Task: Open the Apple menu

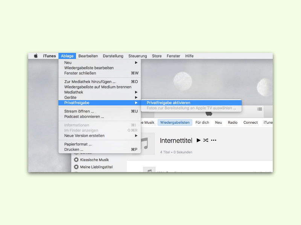Action: click(x=36, y=56)
